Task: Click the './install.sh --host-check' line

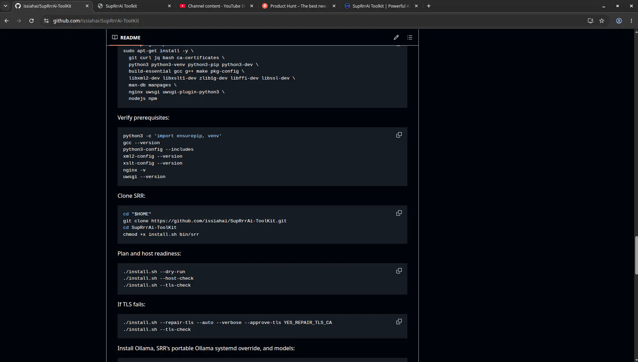Action: point(158,278)
